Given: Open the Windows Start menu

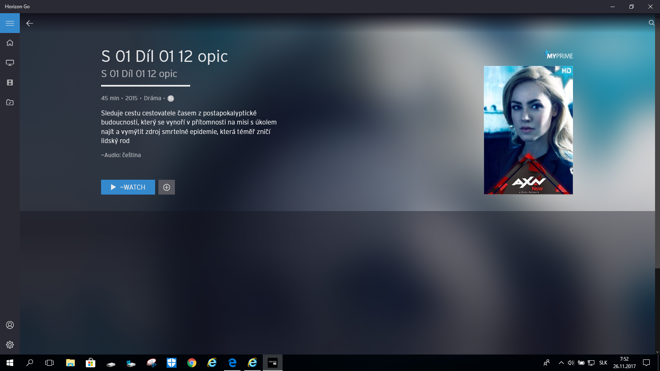Looking at the screenshot, I should click(x=10, y=363).
